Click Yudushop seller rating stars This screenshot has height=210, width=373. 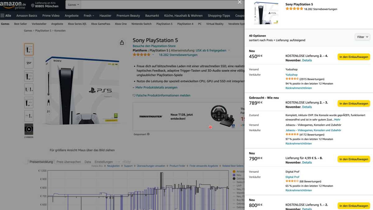tap(292, 79)
